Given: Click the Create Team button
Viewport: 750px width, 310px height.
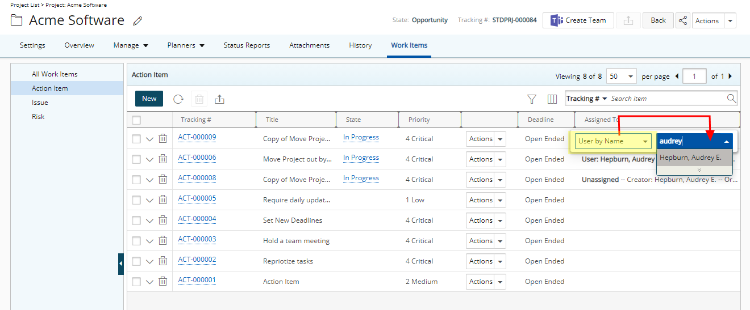Looking at the screenshot, I should point(578,20).
